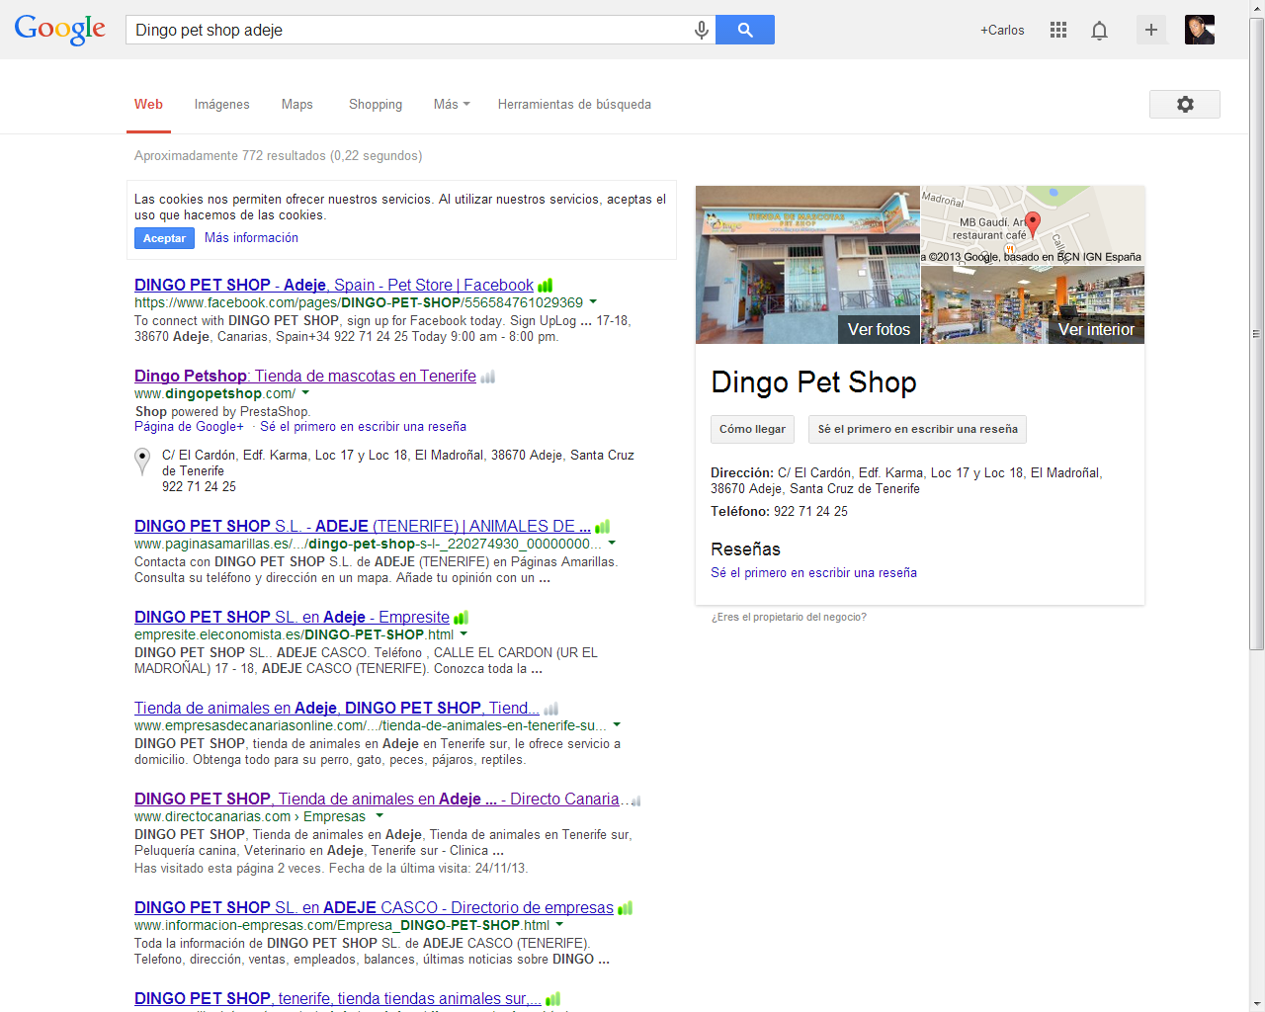Open dropdown arrow beside directocanarias.com Empresas
1265x1012 pixels.
pos(378,816)
